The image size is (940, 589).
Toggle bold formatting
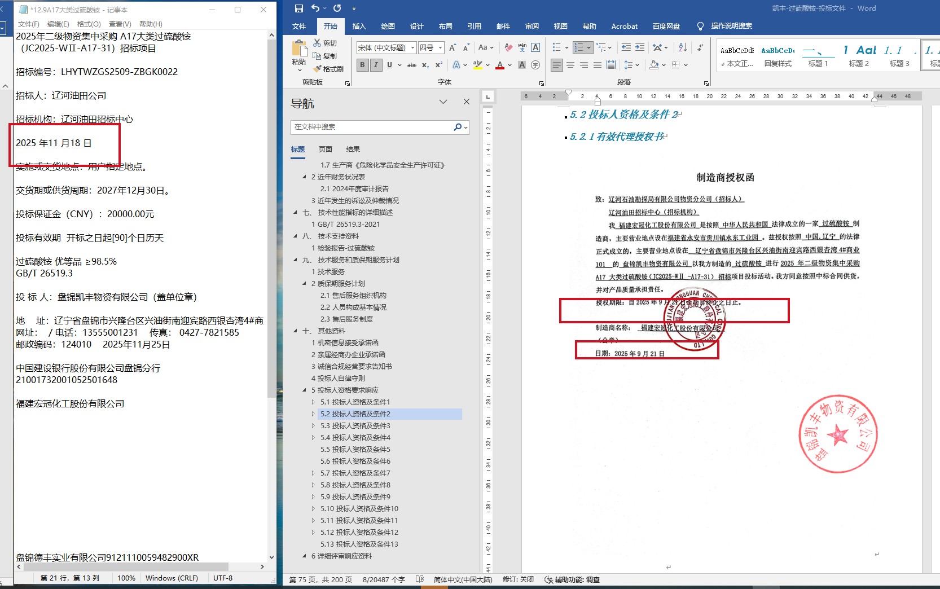[362, 65]
